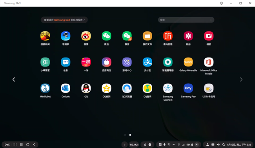
Task: Open the MiniRobot app
Action: pos(45,88)
